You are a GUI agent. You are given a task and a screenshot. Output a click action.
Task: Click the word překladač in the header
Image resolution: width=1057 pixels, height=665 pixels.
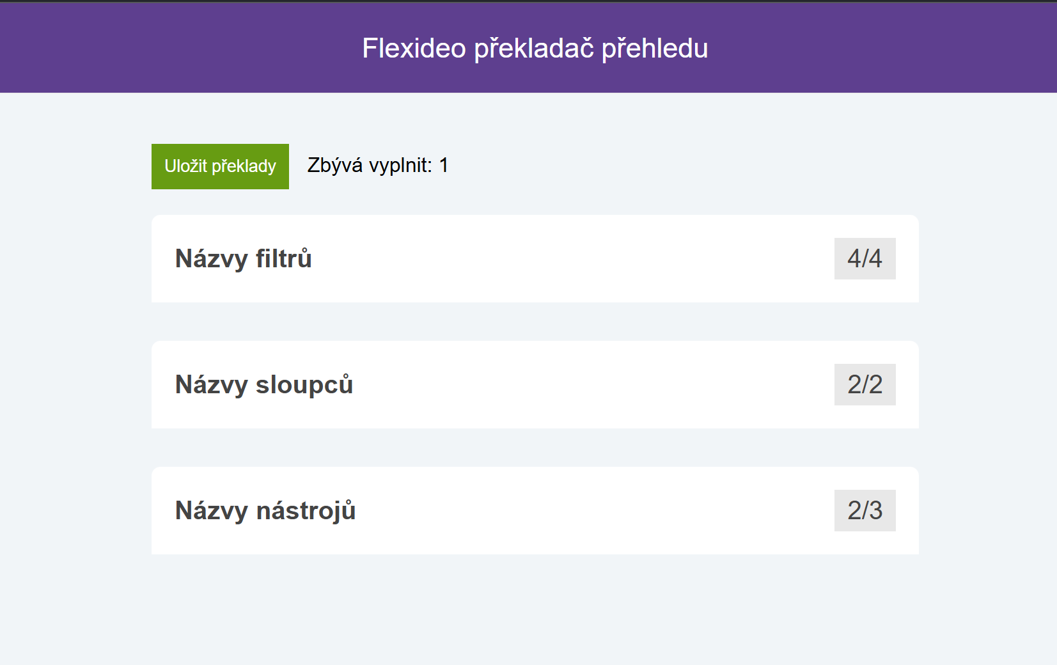[x=534, y=48]
